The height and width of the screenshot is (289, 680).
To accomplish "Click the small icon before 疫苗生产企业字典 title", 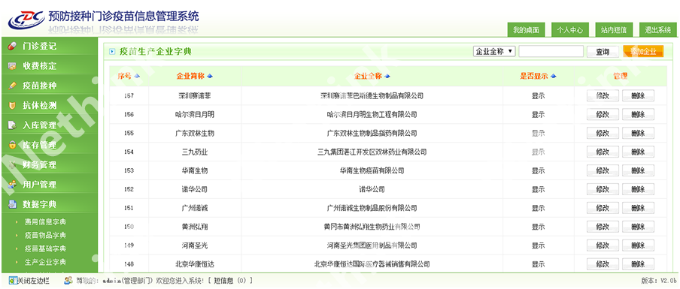I will pyautogui.click(x=112, y=52).
